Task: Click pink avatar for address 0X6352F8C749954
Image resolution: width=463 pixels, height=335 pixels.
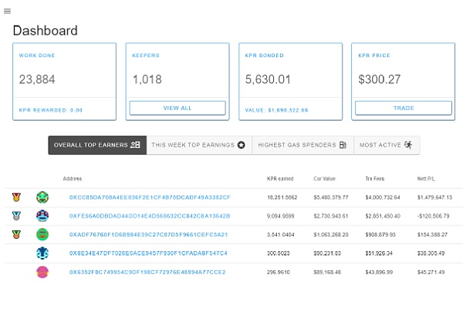Action: point(42,272)
